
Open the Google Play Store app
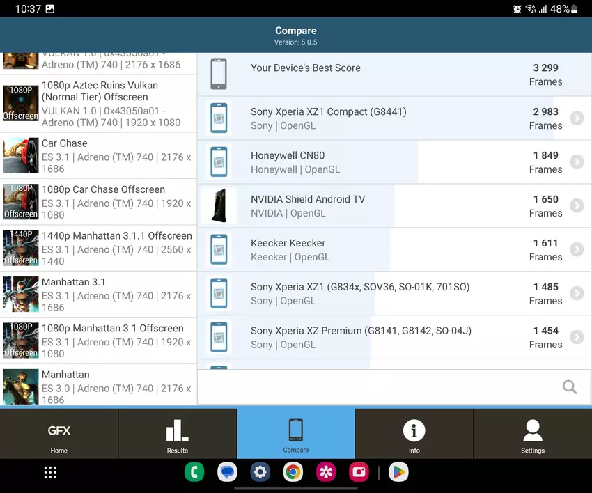(398, 472)
